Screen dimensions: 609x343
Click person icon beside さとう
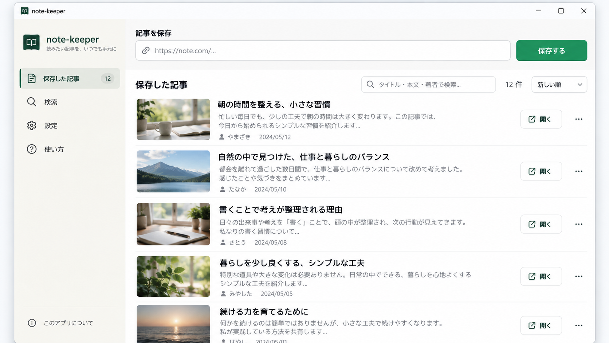pos(223,242)
